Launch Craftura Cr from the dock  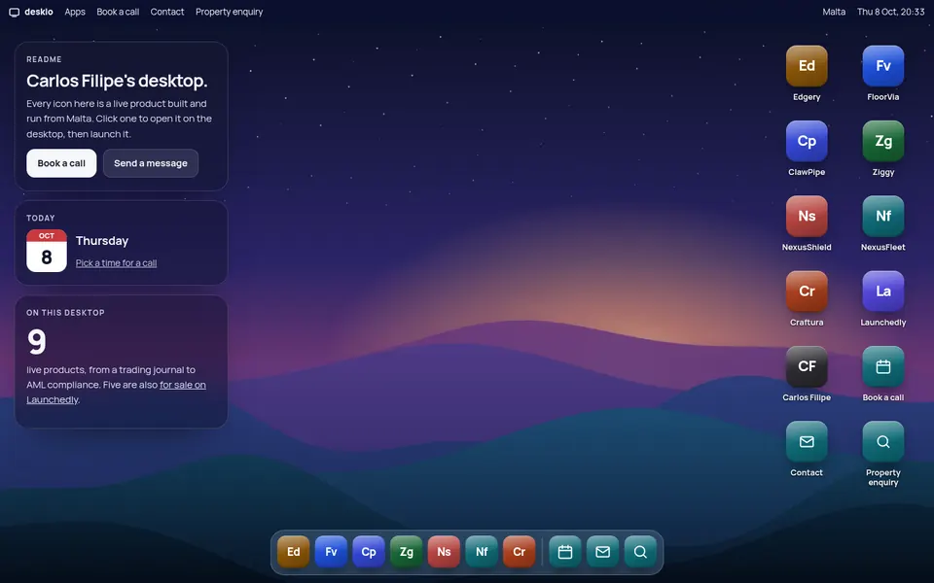tap(519, 552)
